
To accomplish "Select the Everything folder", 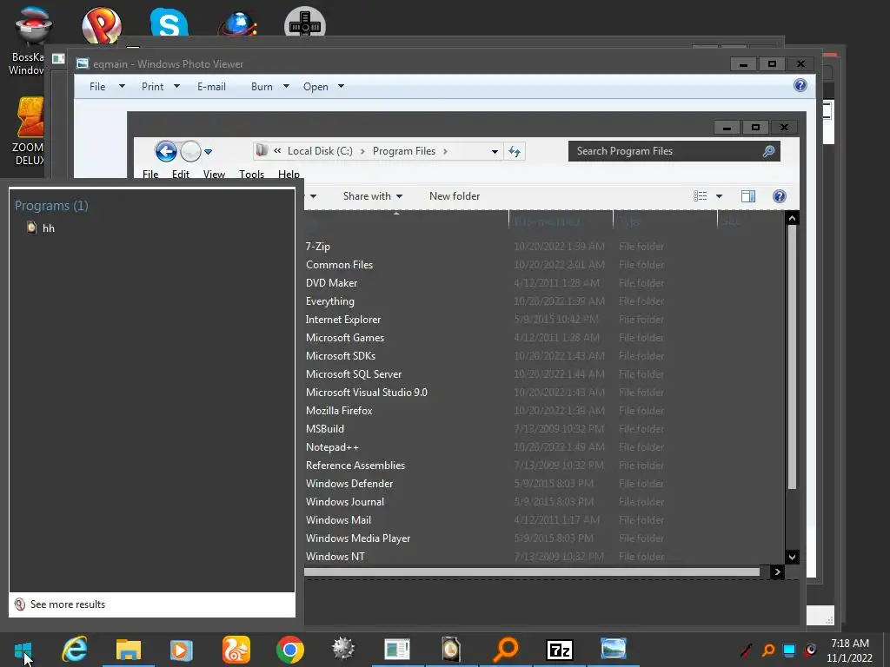I will point(329,301).
